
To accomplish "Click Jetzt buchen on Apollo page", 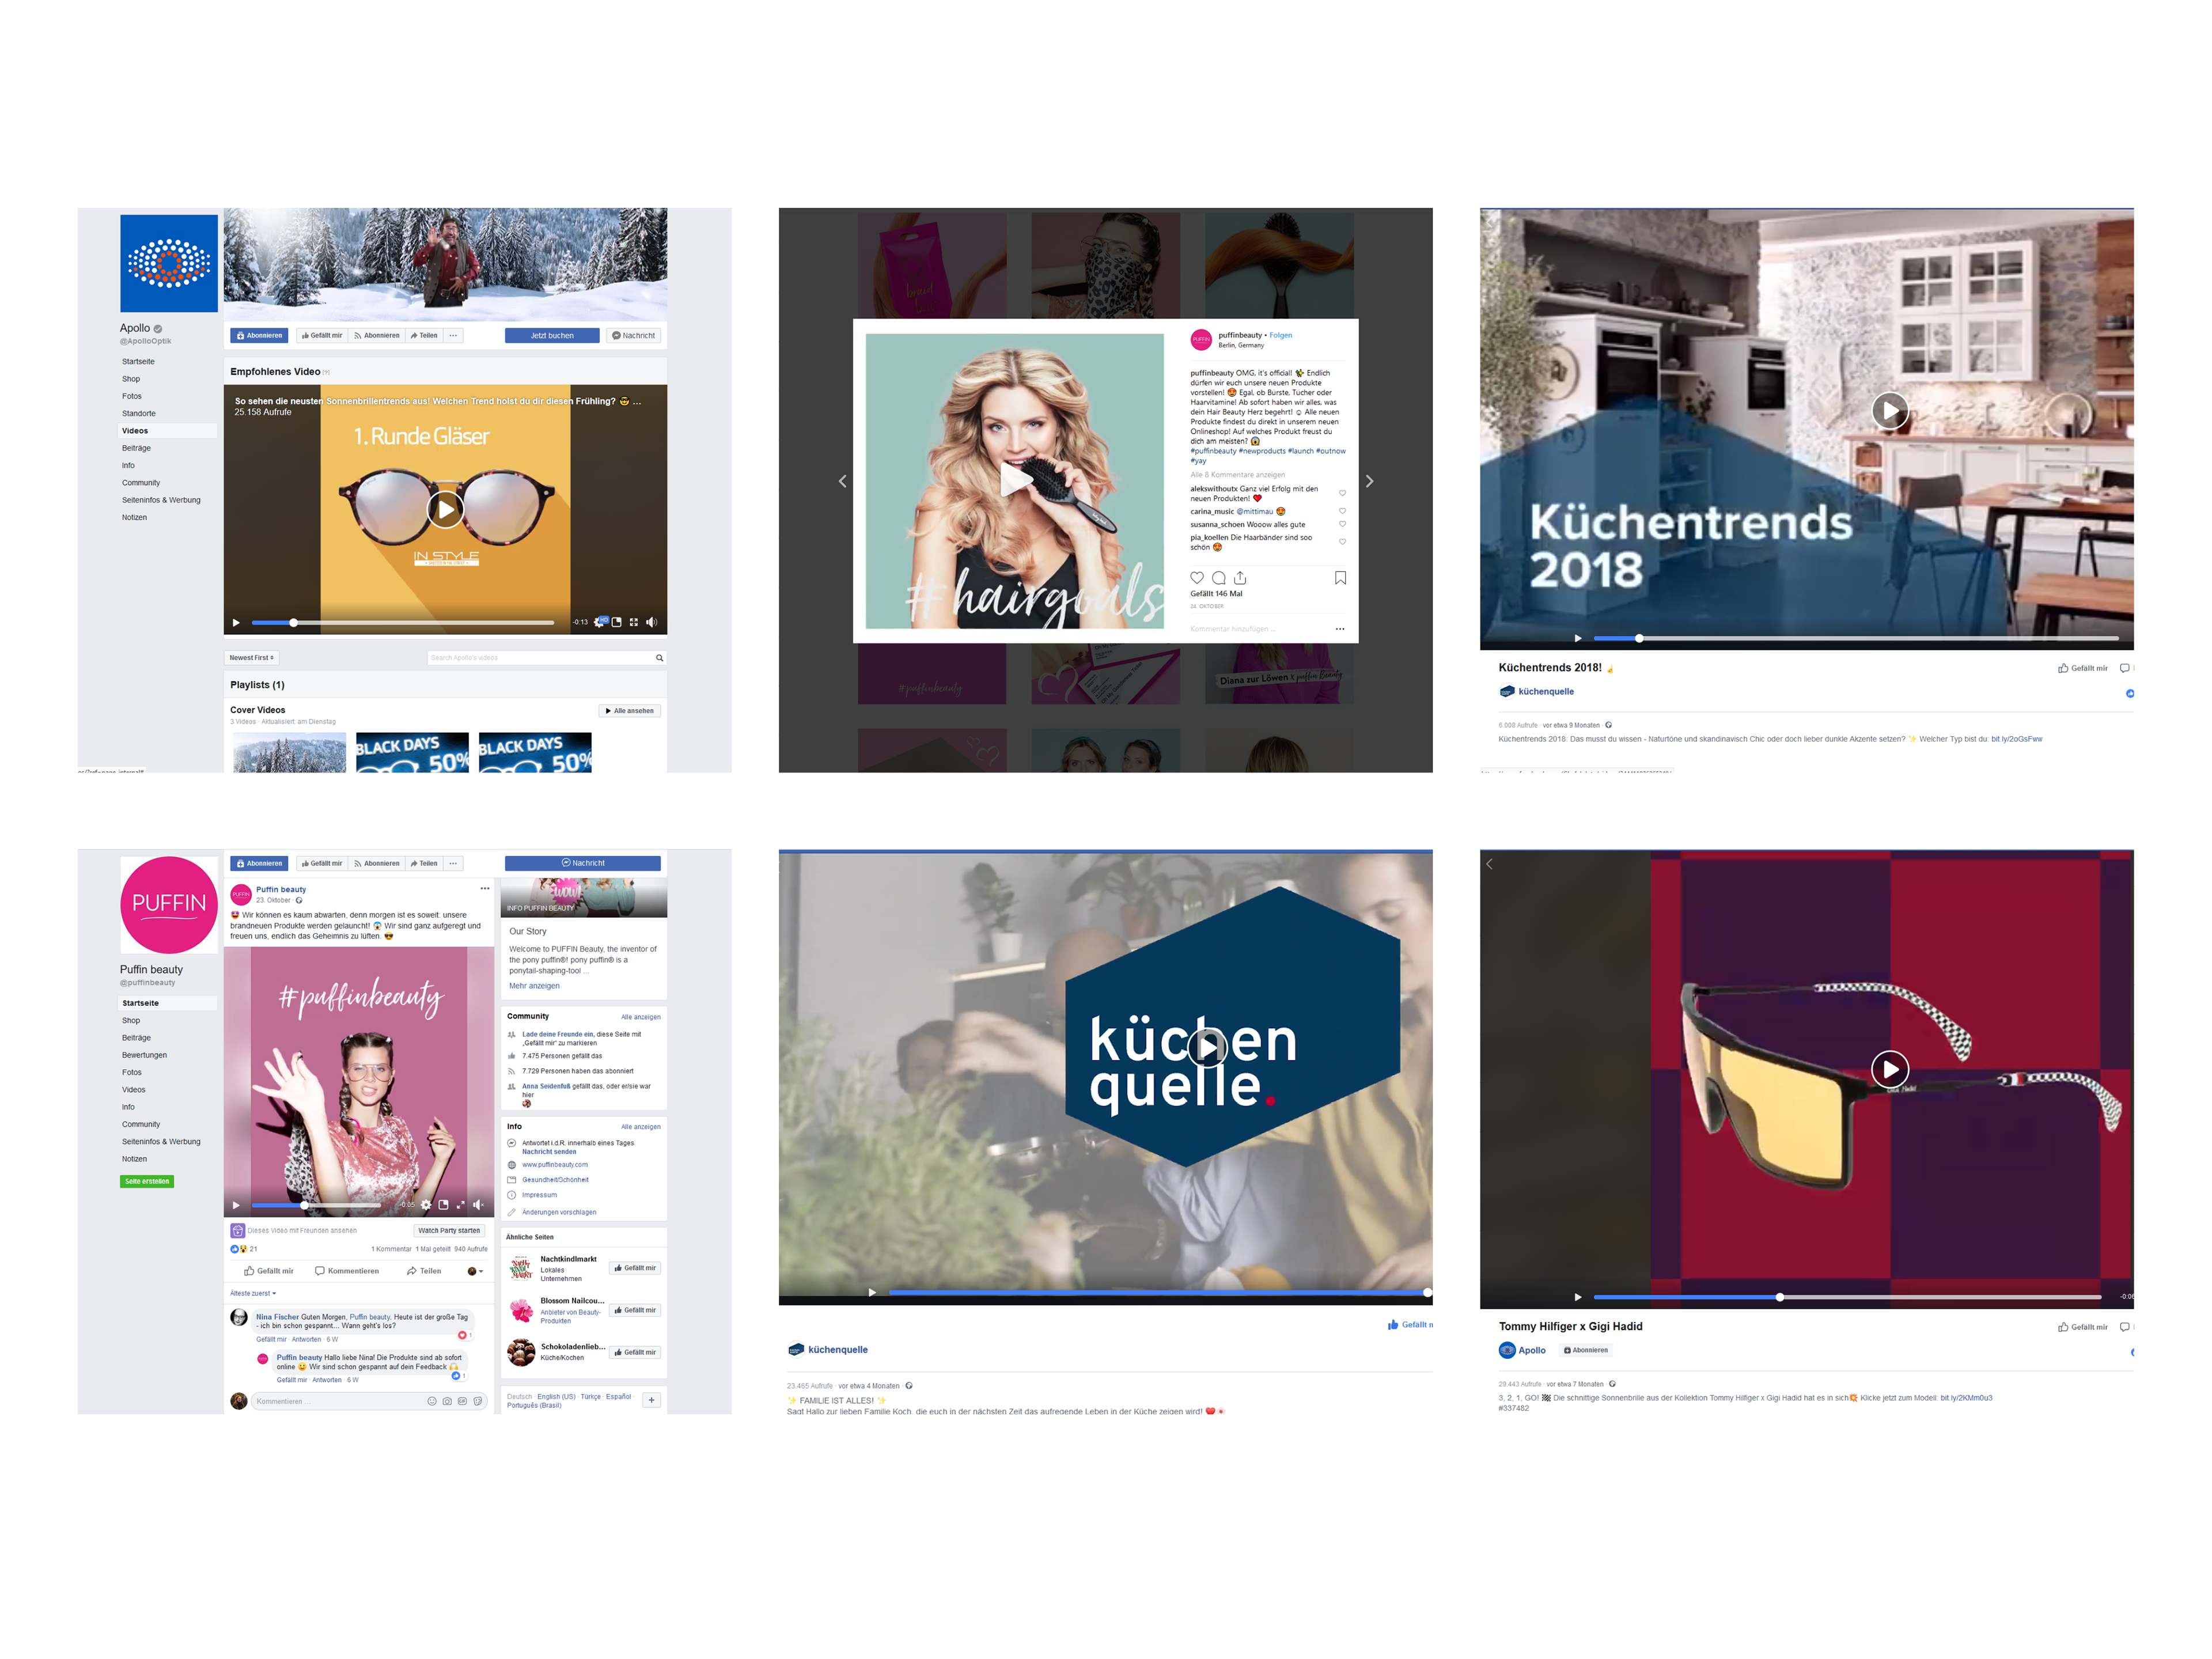I will [552, 336].
